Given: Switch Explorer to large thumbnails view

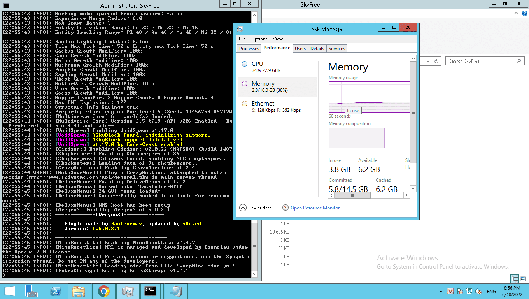Looking at the screenshot, I should pyautogui.click(x=524, y=279).
